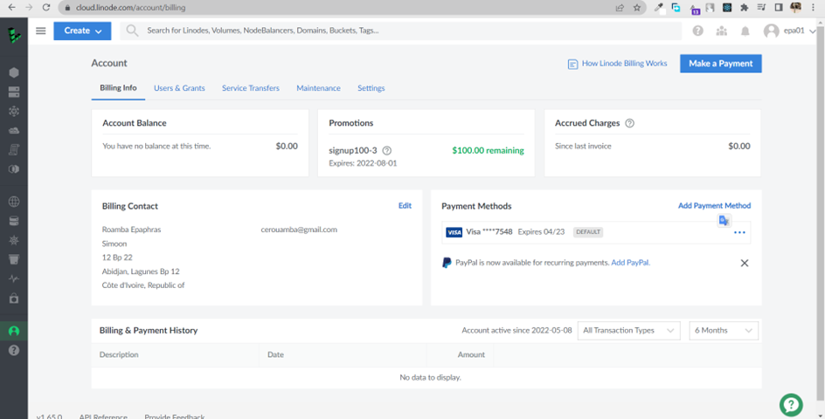Viewport: 825px width, 419px height.
Task: Open StackScripts via the scroll sidebar icon
Action: click(x=14, y=150)
